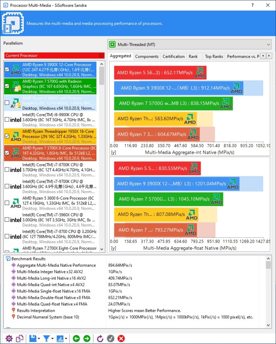Screen dimensions: 276x344
Task: Click the blue funnel filter icon
Action: [46, 338]
